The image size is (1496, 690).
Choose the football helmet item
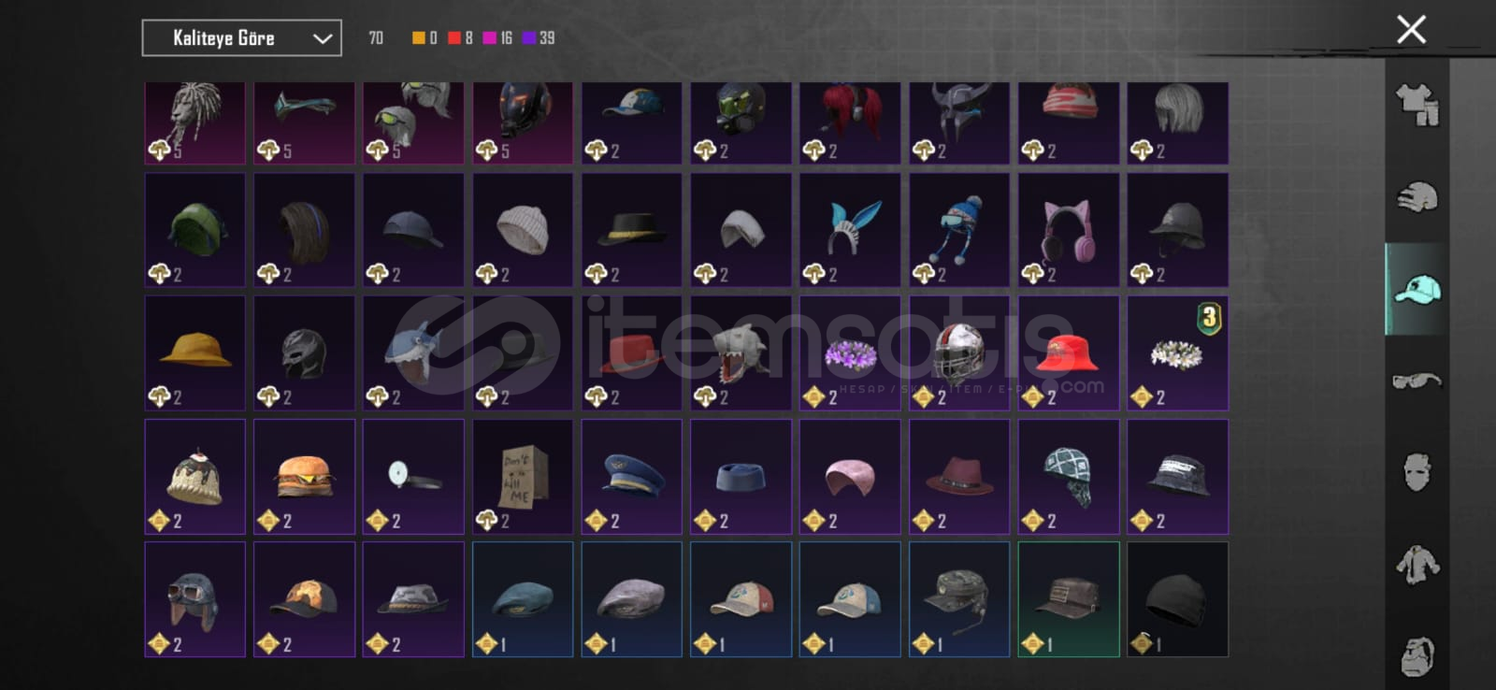959,353
